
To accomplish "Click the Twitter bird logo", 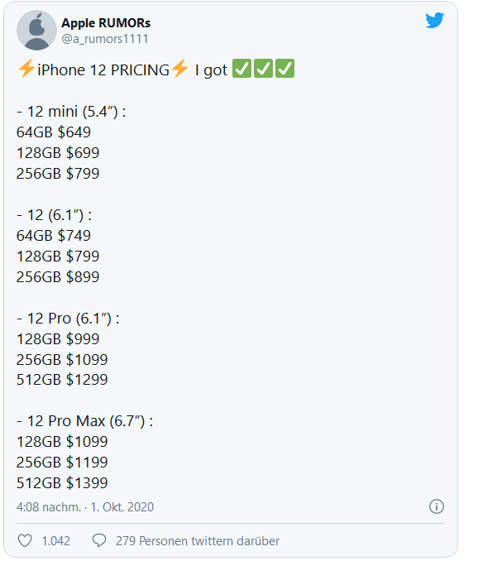I will click(435, 21).
